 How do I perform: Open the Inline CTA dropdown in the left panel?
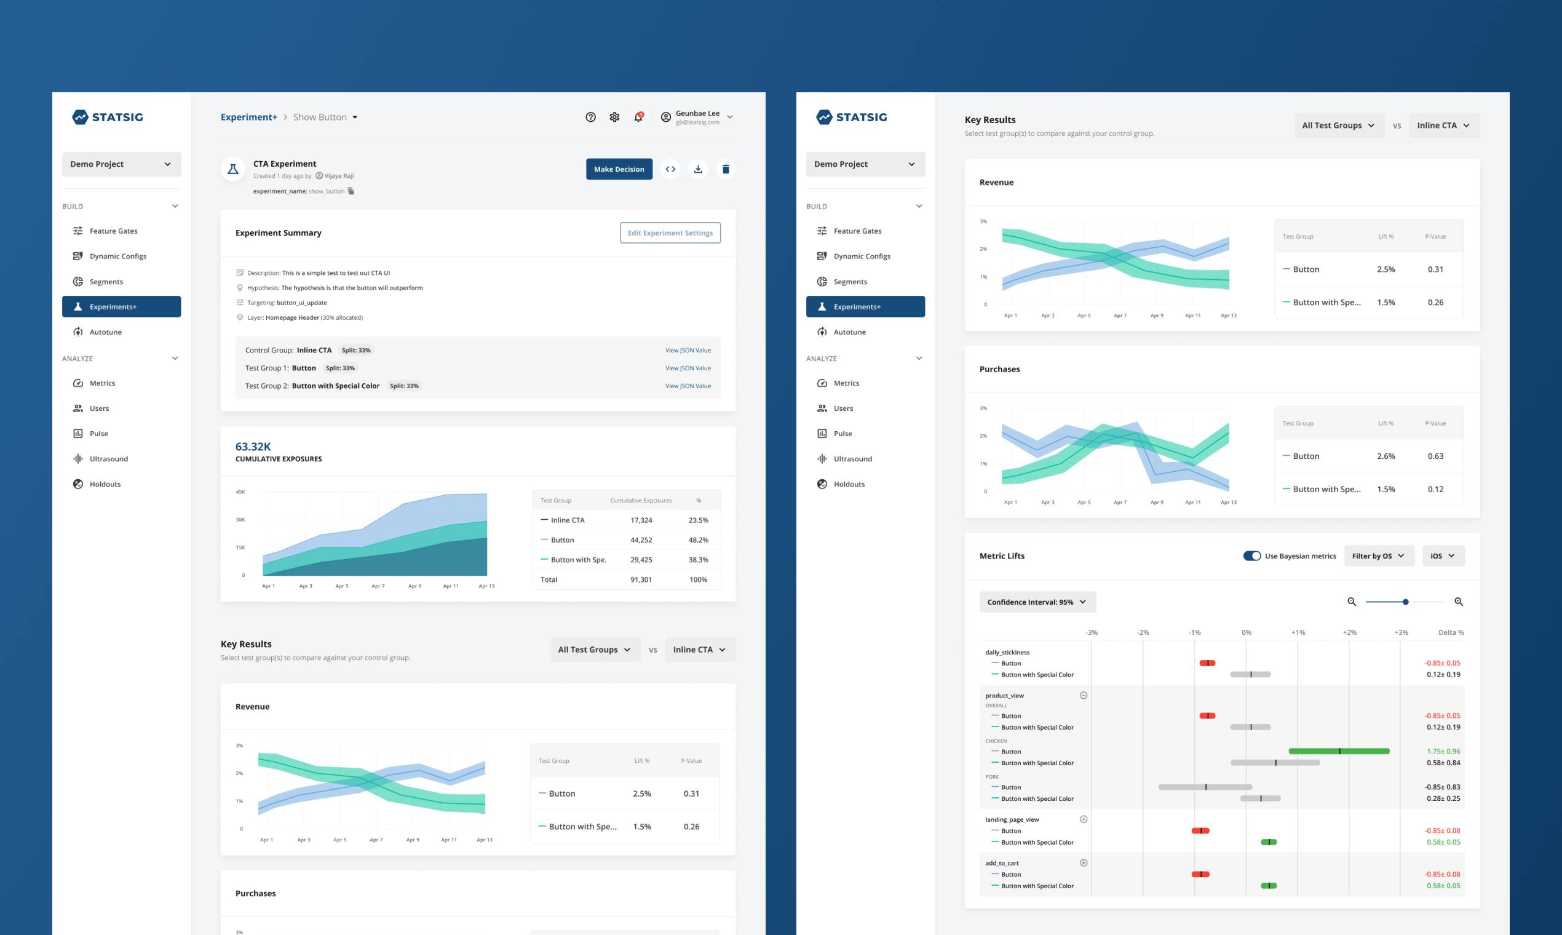point(700,650)
